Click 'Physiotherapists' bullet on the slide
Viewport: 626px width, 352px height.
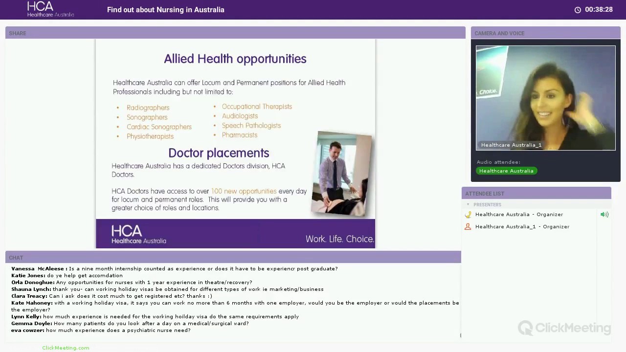(x=150, y=136)
